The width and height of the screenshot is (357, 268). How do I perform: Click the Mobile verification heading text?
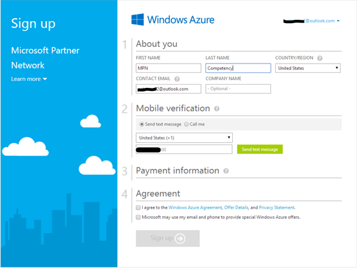[173, 108]
